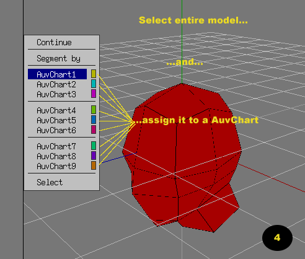The image size is (305, 259).
Task: Click the magenta AuvChart3 color swatch
Action: coord(94,94)
